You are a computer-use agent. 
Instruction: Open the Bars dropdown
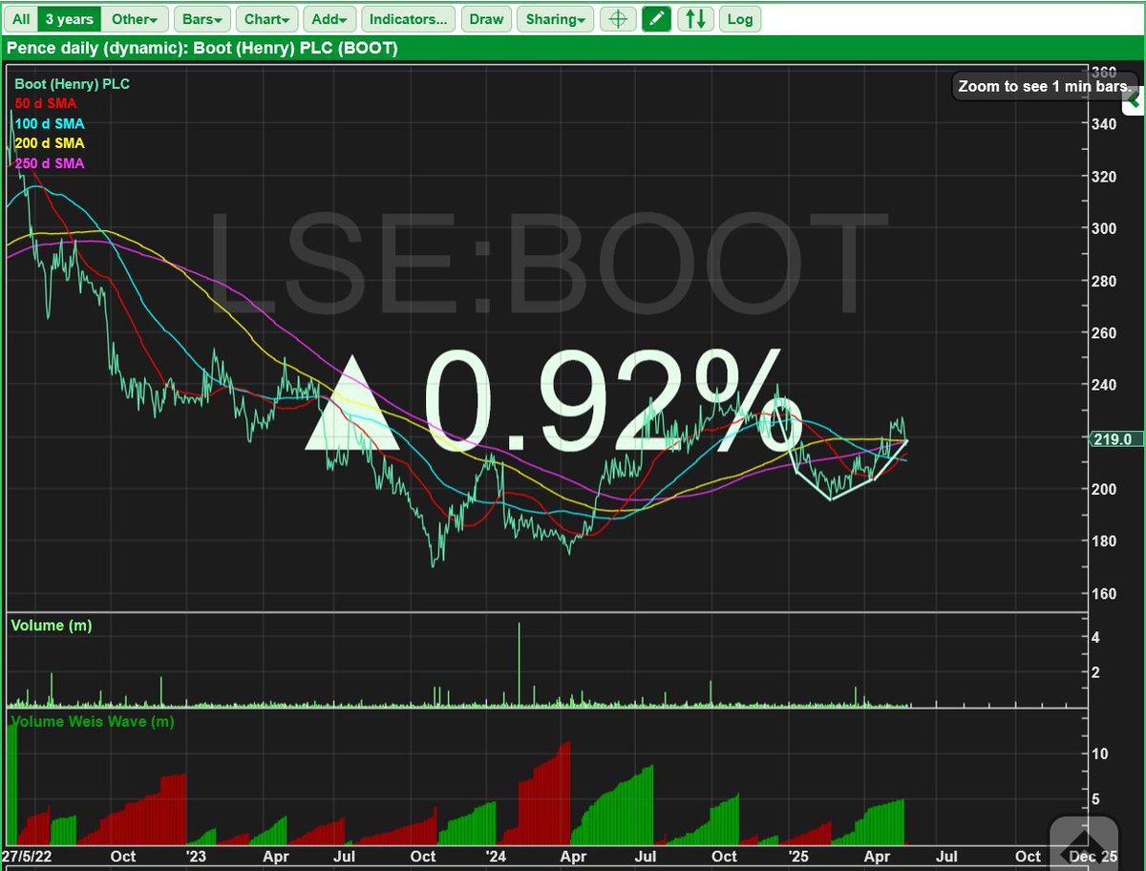(202, 18)
